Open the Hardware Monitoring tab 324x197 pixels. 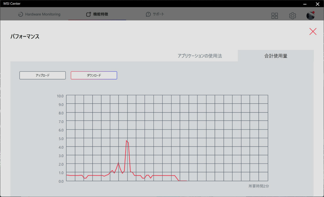(39, 14)
